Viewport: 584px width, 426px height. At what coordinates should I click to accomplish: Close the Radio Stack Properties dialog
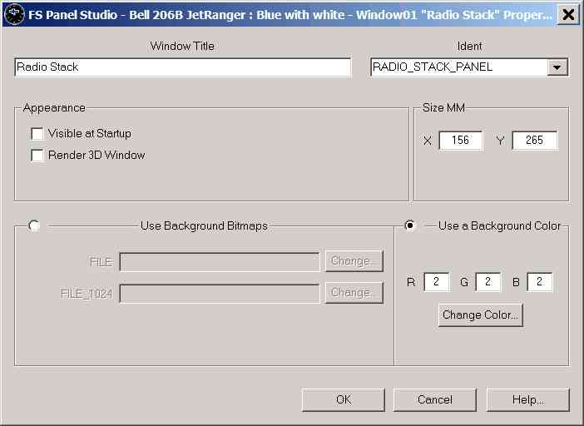(568, 14)
